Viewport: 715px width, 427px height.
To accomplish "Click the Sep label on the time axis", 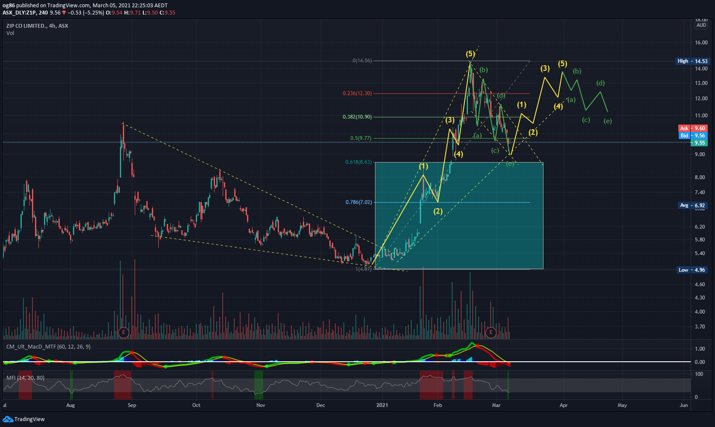I will coord(132,405).
